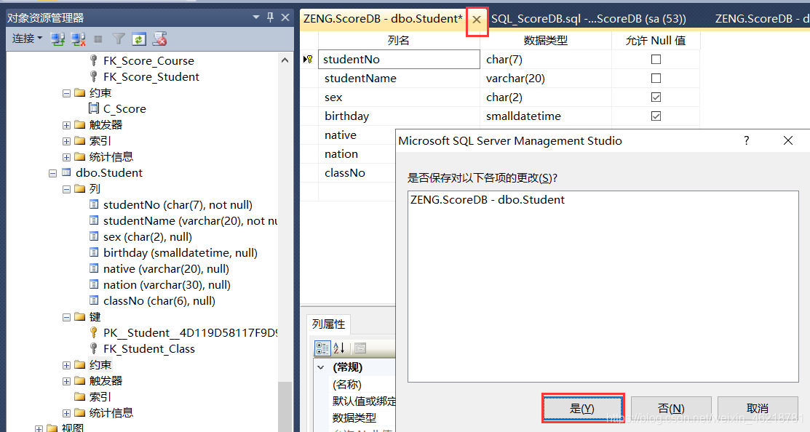Click the Object Explorer vertical scrollbar thumb
Screen dimensions: 810x432
[285, 407]
